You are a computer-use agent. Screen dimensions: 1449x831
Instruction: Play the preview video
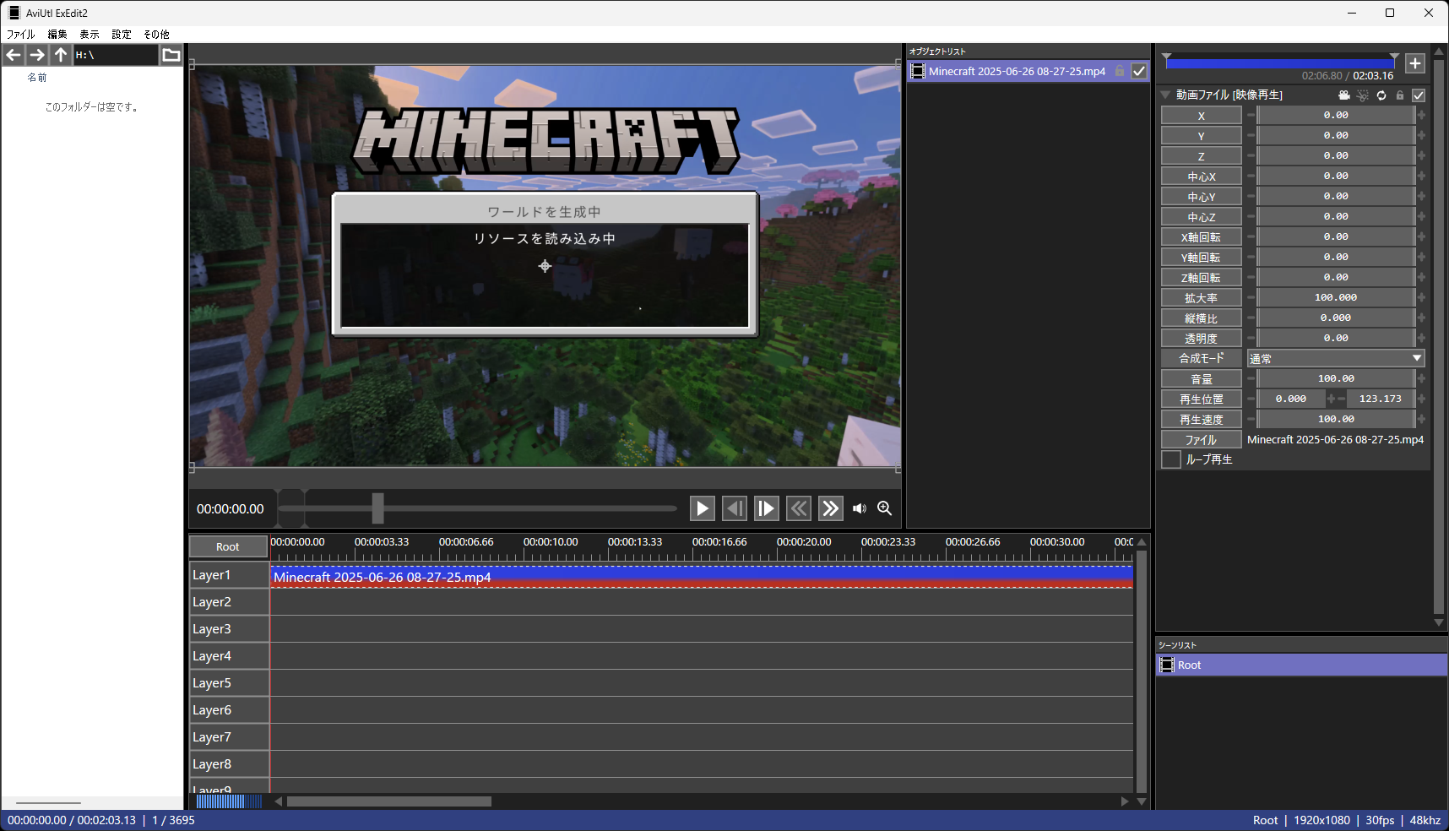[702, 508]
